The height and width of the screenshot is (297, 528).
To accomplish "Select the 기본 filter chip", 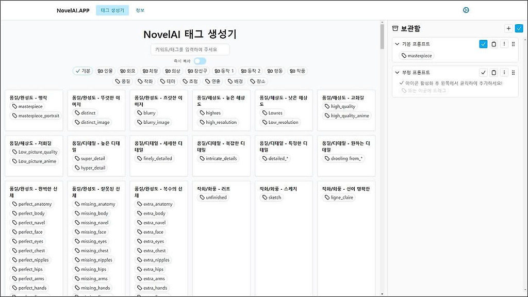I will click(83, 71).
